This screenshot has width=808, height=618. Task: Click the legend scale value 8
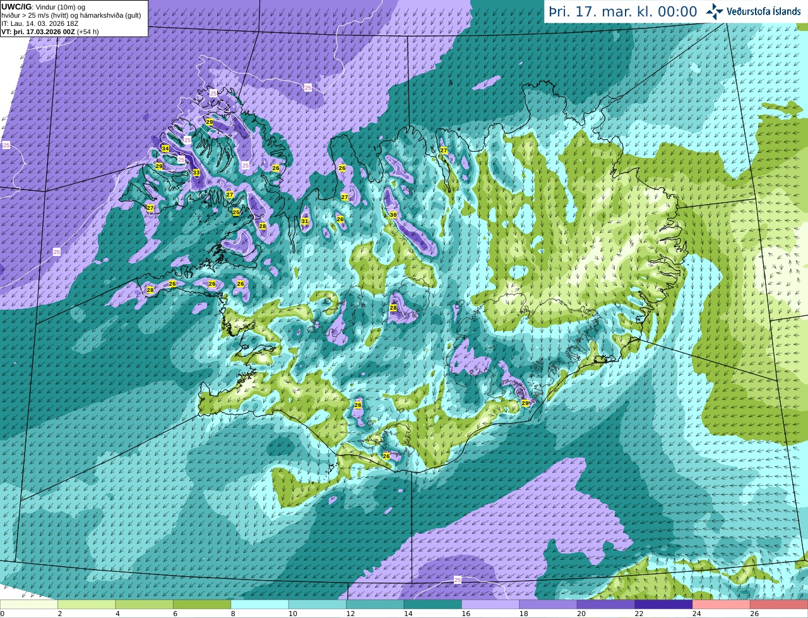(233, 614)
